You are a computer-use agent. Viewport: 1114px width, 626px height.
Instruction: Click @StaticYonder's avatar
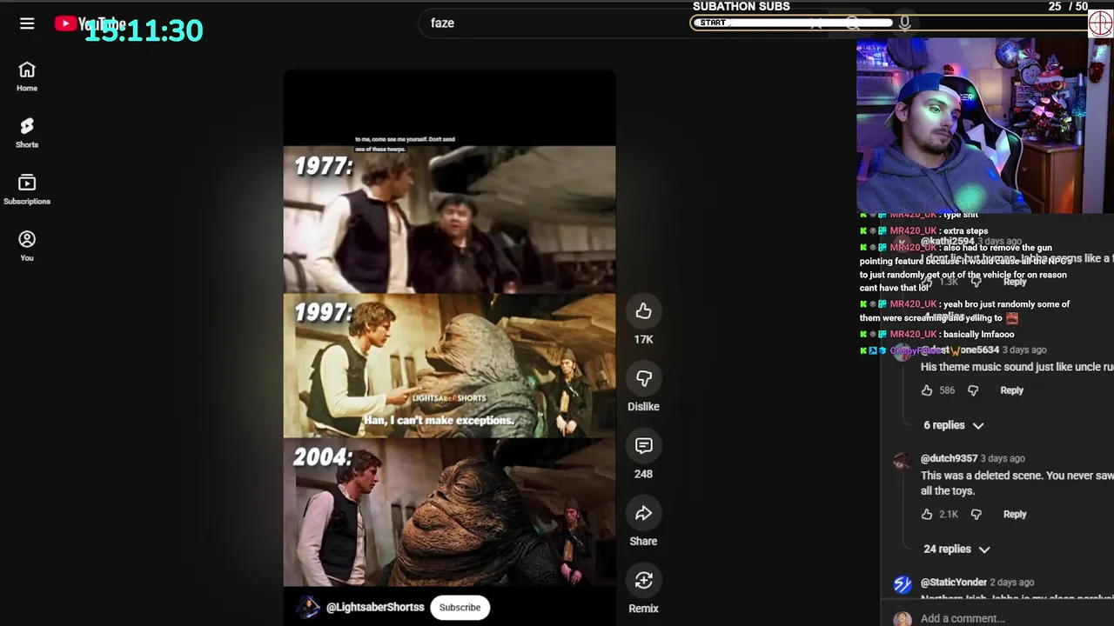pyautogui.click(x=903, y=584)
